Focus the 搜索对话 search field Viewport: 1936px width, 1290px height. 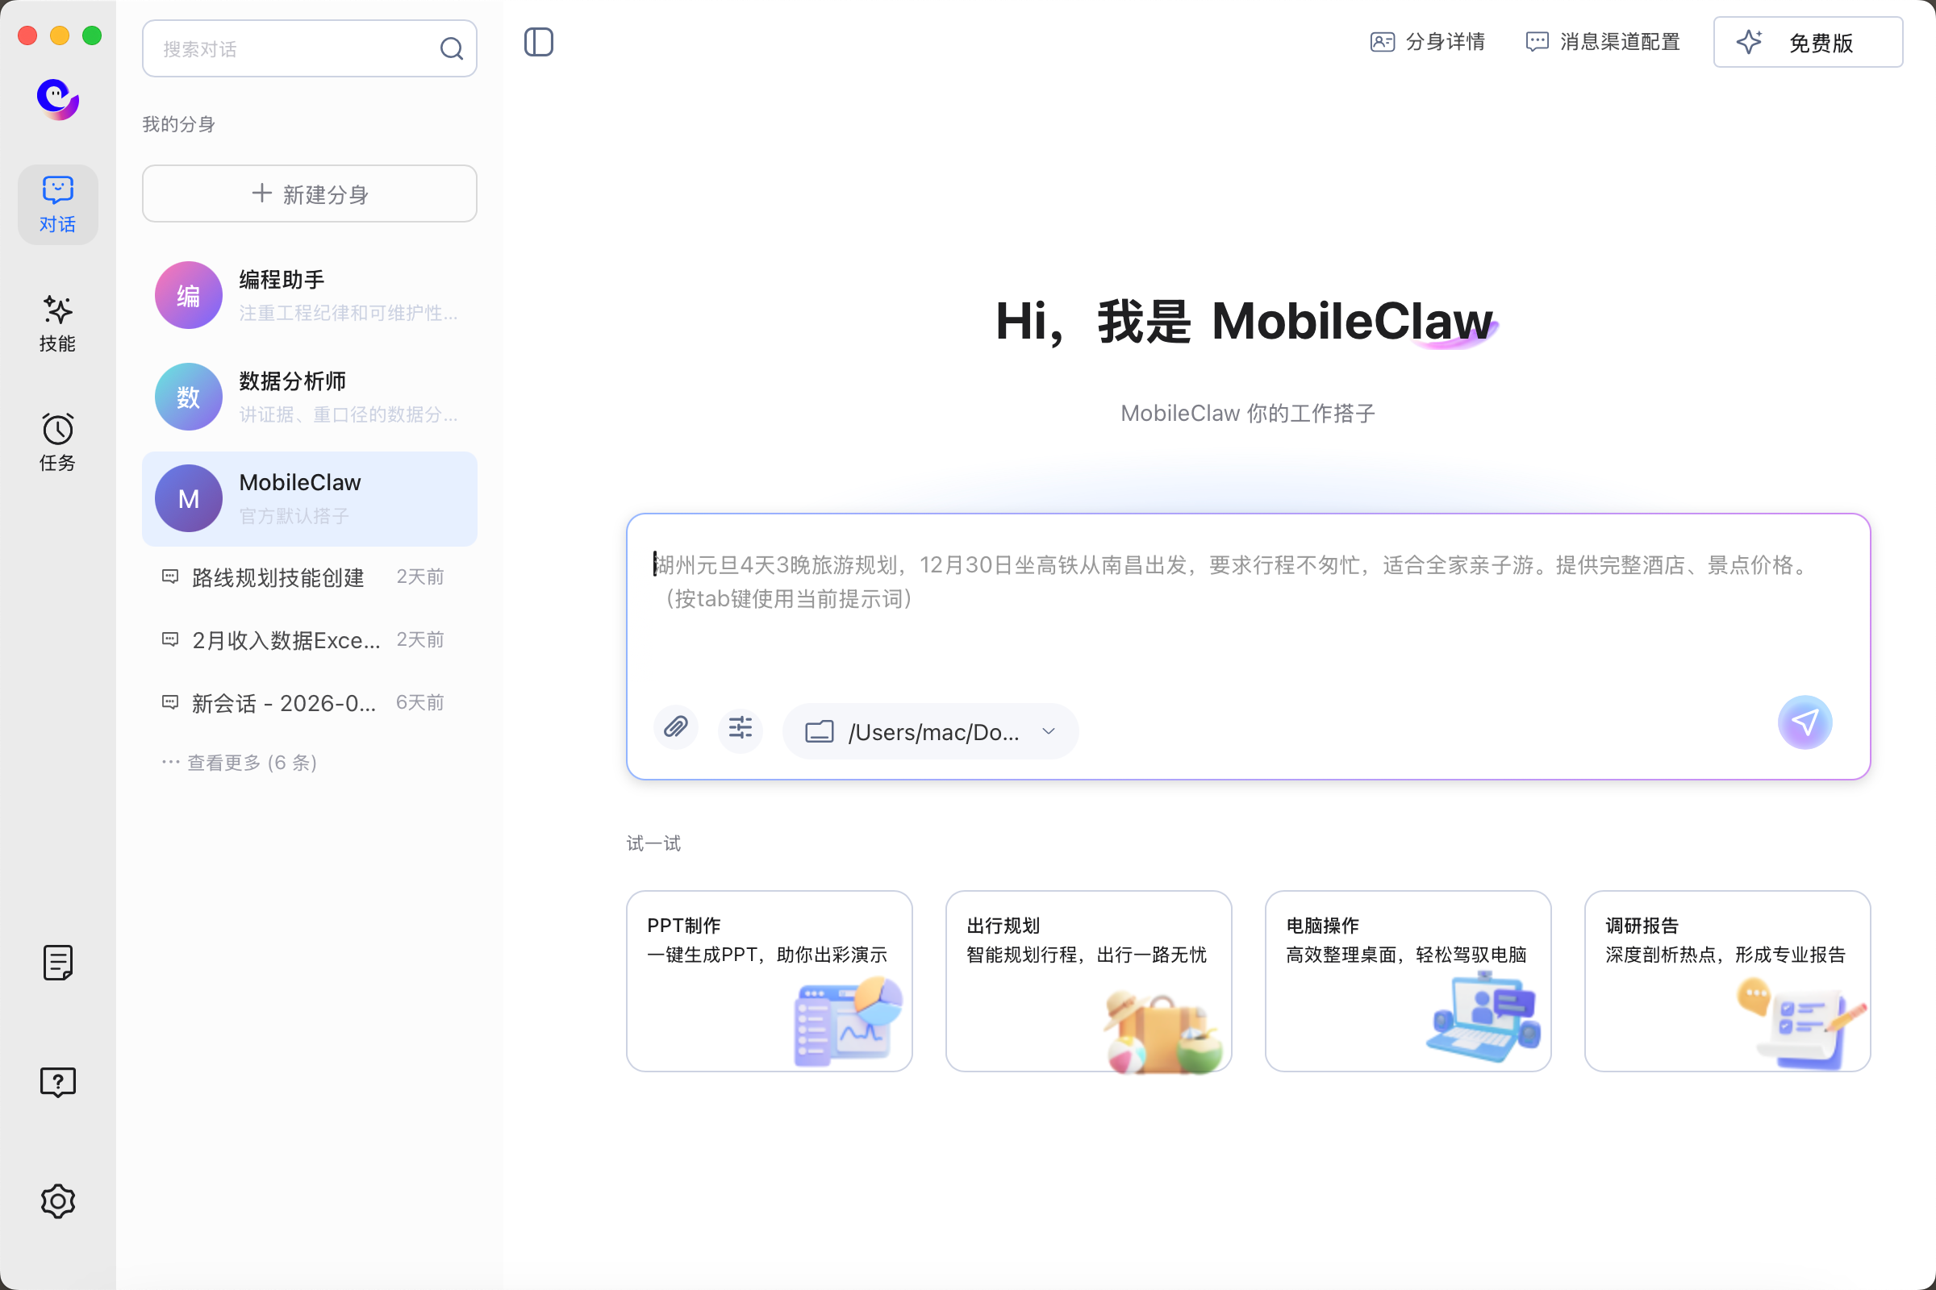[310, 48]
